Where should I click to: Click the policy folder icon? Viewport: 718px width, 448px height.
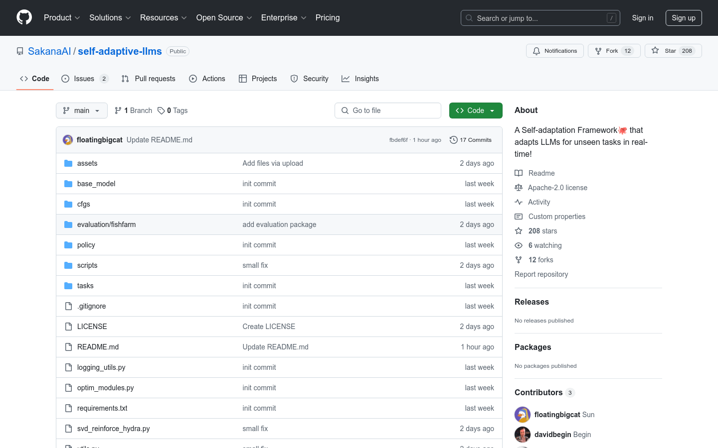coord(68,245)
